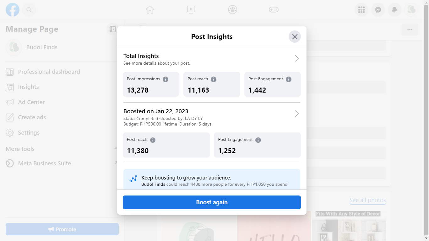Click info icon beside boosted Post Engagement
429x241 pixels.
(258, 140)
